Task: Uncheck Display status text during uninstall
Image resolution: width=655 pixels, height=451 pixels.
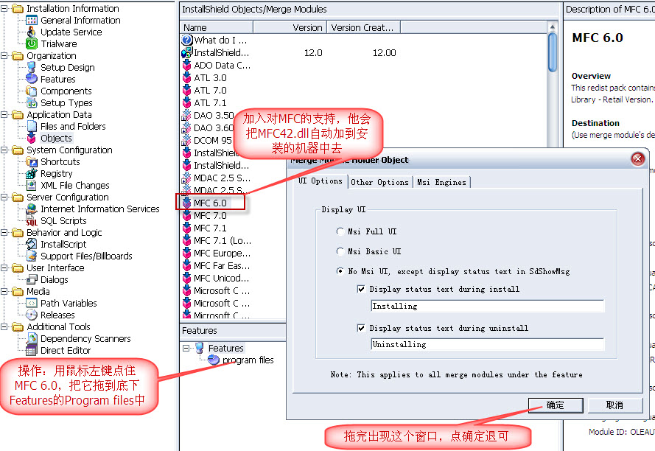Action: pyautogui.click(x=361, y=329)
